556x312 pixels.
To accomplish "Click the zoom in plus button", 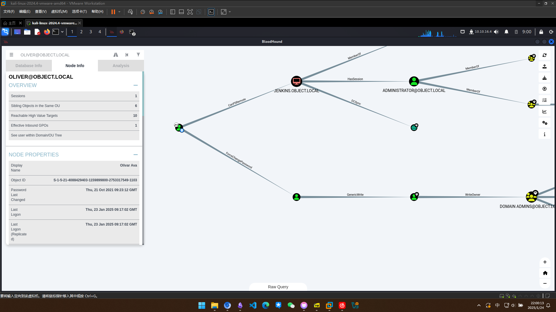I will tap(545, 262).
